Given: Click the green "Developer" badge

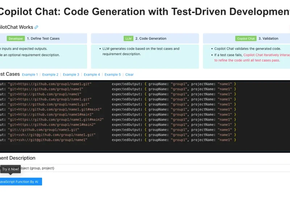Looking at the screenshot, I should point(16,38).
